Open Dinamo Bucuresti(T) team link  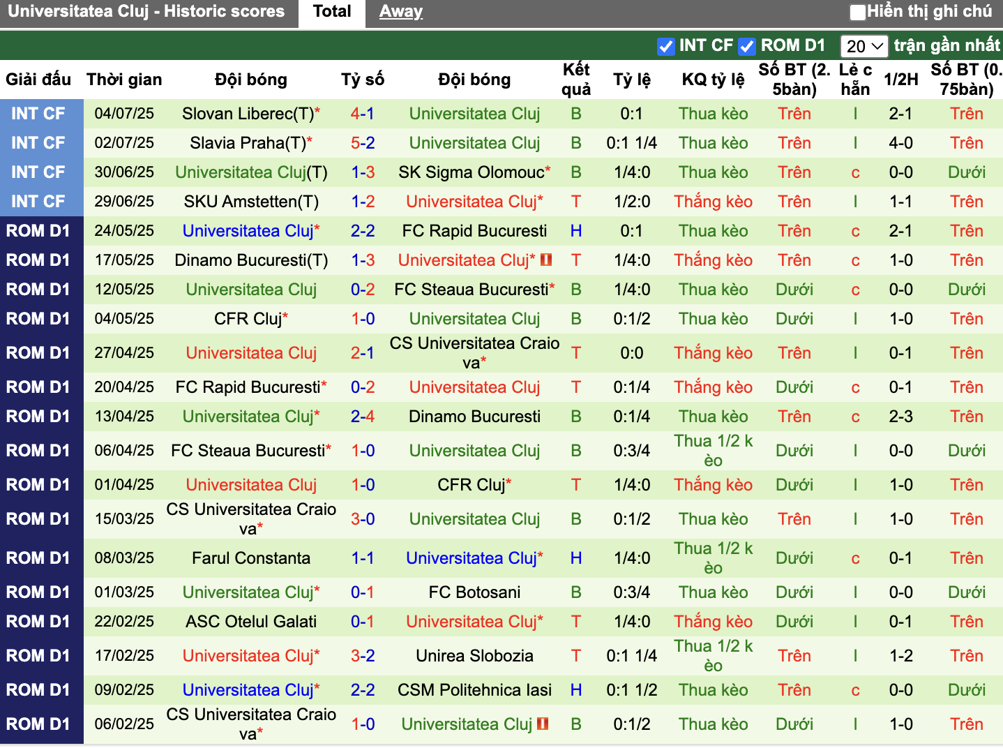pyautogui.click(x=251, y=260)
